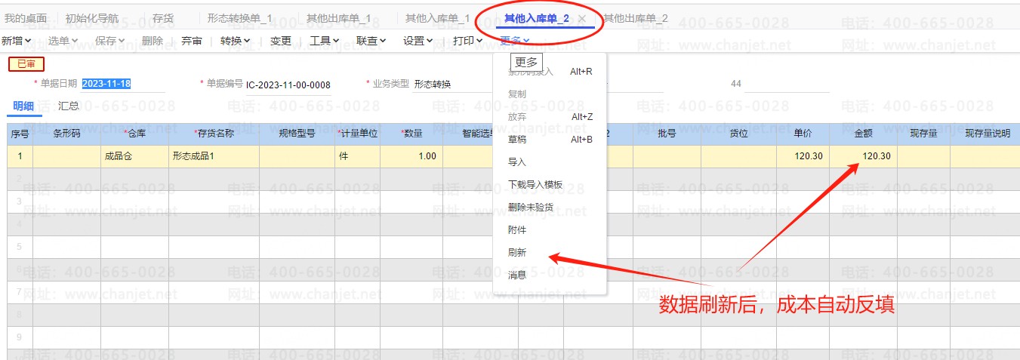Image resolution: width=1020 pixels, height=360 pixels.
Task: Open the 初始化导航 tab
Action: [x=92, y=18]
